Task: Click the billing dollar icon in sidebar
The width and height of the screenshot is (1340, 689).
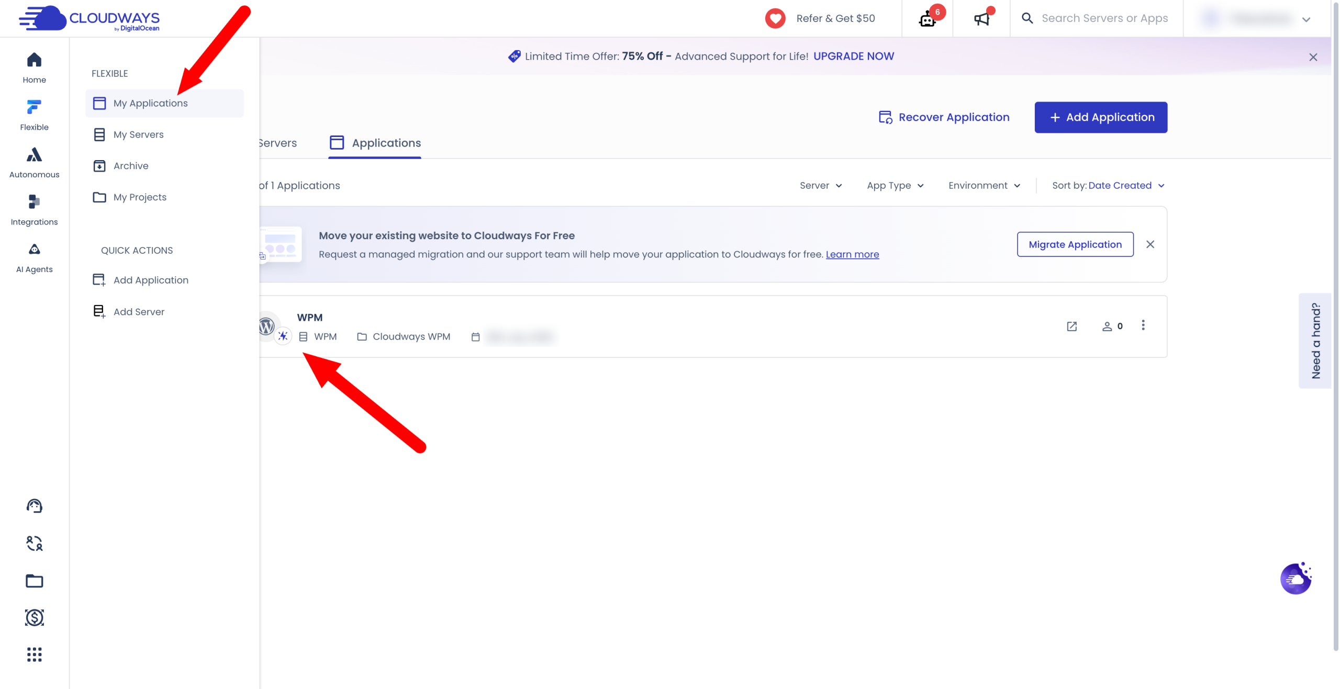Action: pyautogui.click(x=35, y=618)
